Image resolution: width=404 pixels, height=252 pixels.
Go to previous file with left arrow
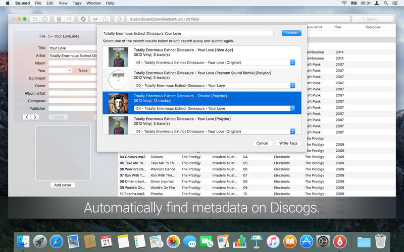point(27,117)
